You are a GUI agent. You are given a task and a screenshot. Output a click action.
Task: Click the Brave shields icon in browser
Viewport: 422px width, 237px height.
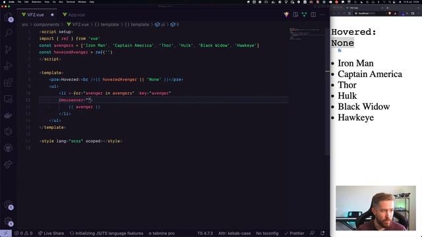[390, 13]
